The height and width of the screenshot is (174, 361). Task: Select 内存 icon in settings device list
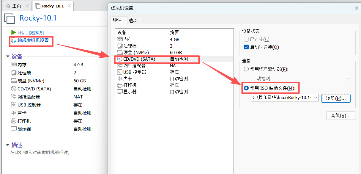[120, 39]
